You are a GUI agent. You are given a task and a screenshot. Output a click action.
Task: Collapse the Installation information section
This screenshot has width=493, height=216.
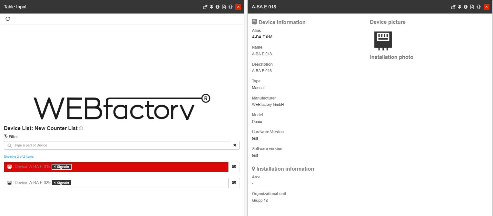[x=283, y=169]
